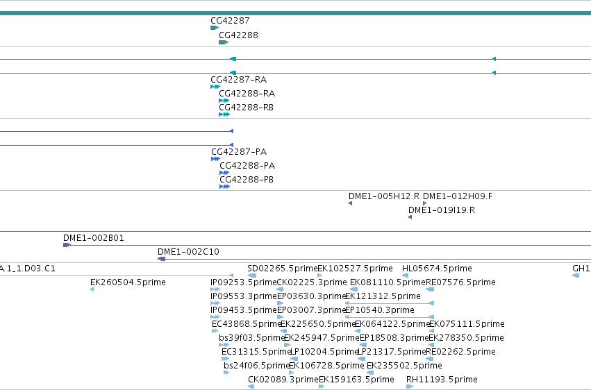This screenshot has width=591, height=390.
Task: Select the transcript arrows under CG42288-RA
Action: 224,101
